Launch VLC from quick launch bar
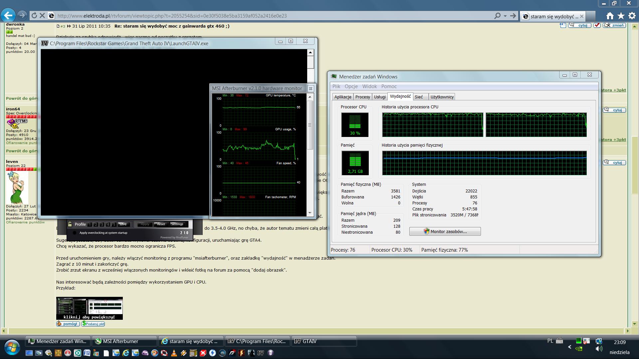This screenshot has width=639, height=359. (x=174, y=353)
